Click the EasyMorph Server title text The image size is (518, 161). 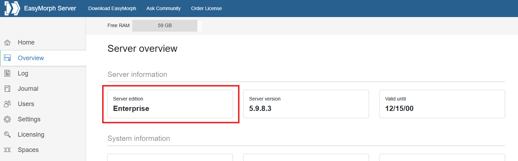click(50, 8)
